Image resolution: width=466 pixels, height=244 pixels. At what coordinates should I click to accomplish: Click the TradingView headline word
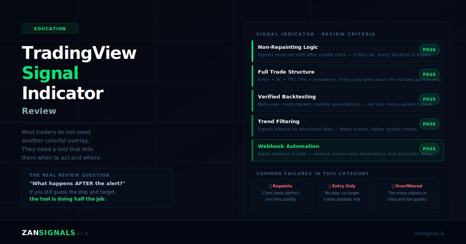pyautogui.click(x=79, y=53)
